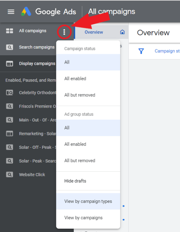
Task: Open the hamburger main menu
Action: pos(11,12)
